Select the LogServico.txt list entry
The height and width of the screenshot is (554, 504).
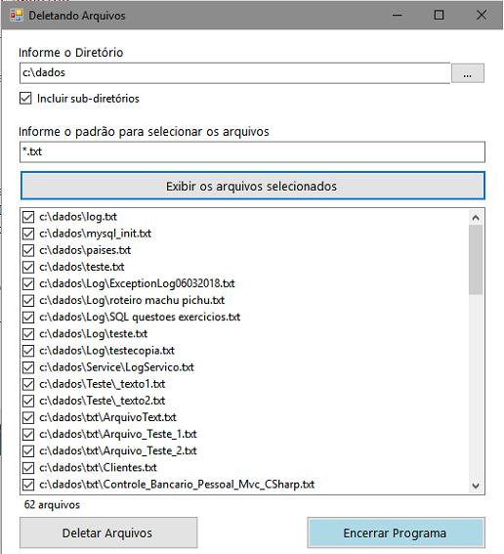(116, 367)
